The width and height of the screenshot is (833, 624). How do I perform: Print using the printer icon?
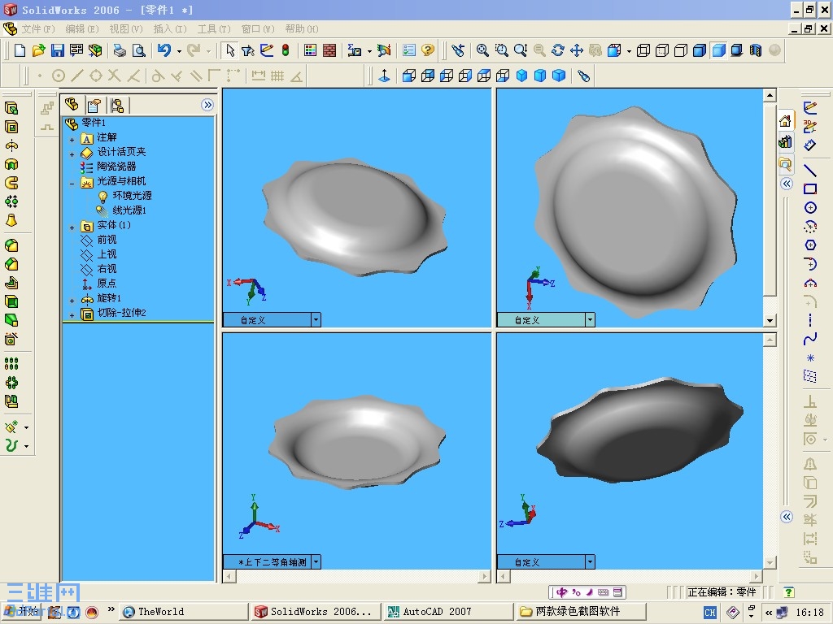point(120,50)
